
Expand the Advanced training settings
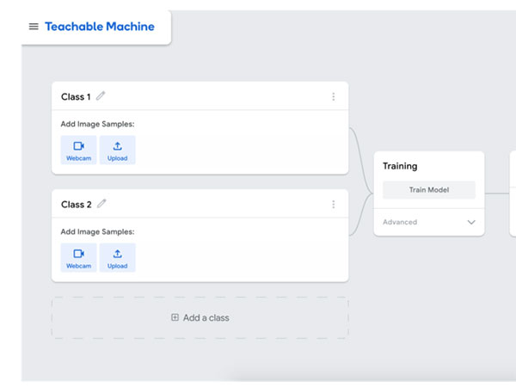(401, 222)
